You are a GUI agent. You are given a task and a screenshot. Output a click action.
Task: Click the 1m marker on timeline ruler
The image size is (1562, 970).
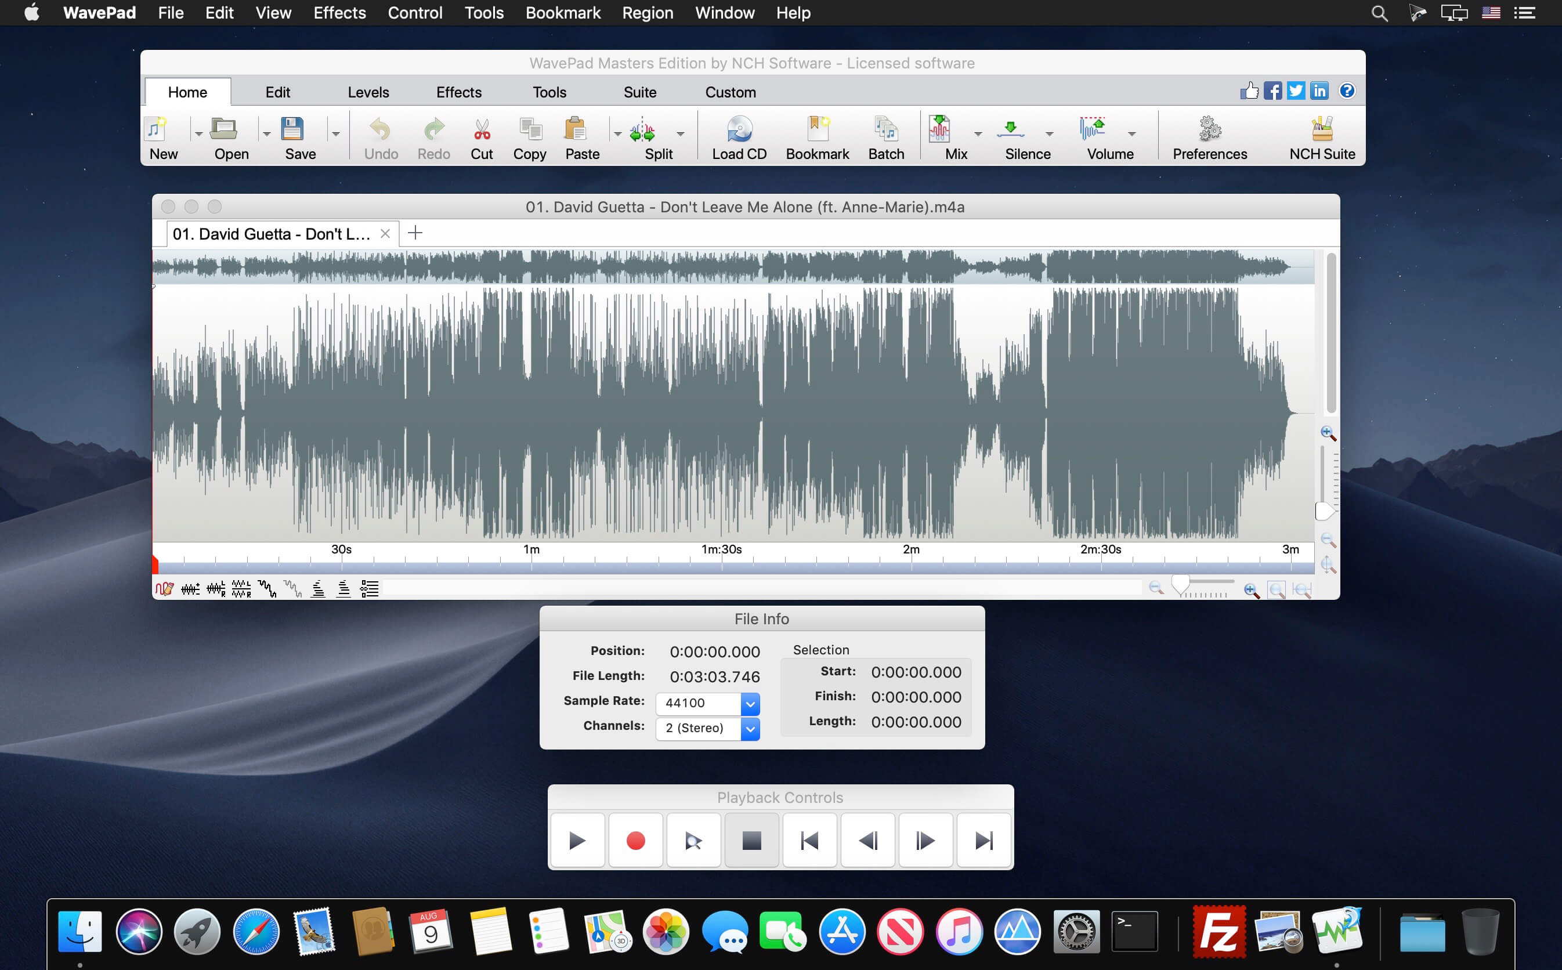[x=531, y=550]
